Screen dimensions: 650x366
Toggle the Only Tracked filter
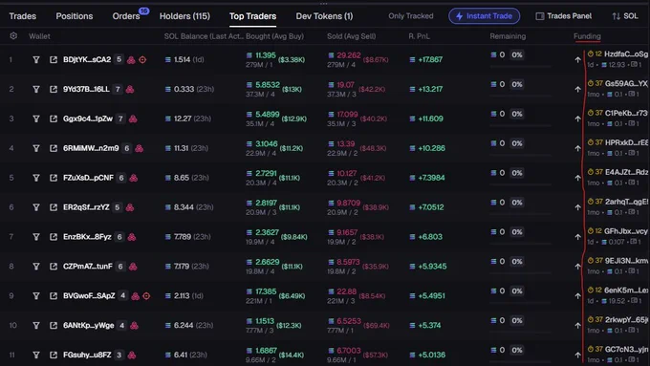coord(411,16)
